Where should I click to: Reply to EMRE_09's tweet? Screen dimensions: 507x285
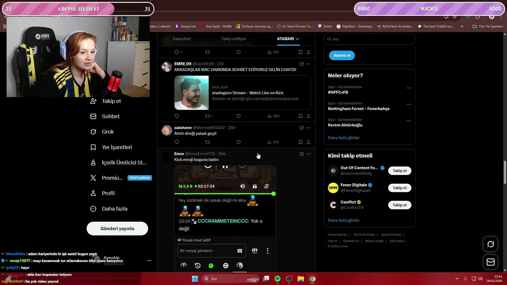[177, 116]
